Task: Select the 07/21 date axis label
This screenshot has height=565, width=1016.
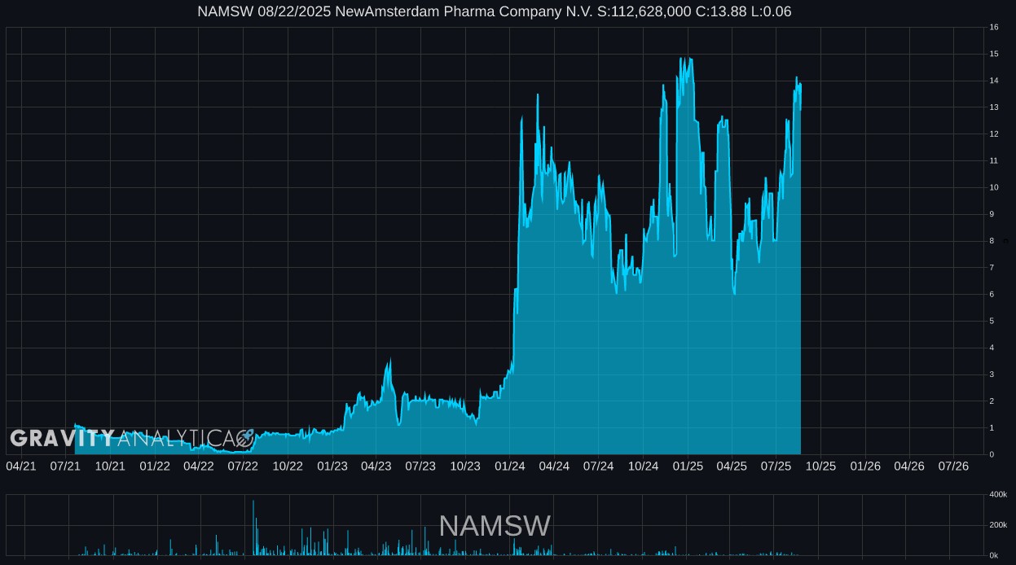Action: click(65, 466)
